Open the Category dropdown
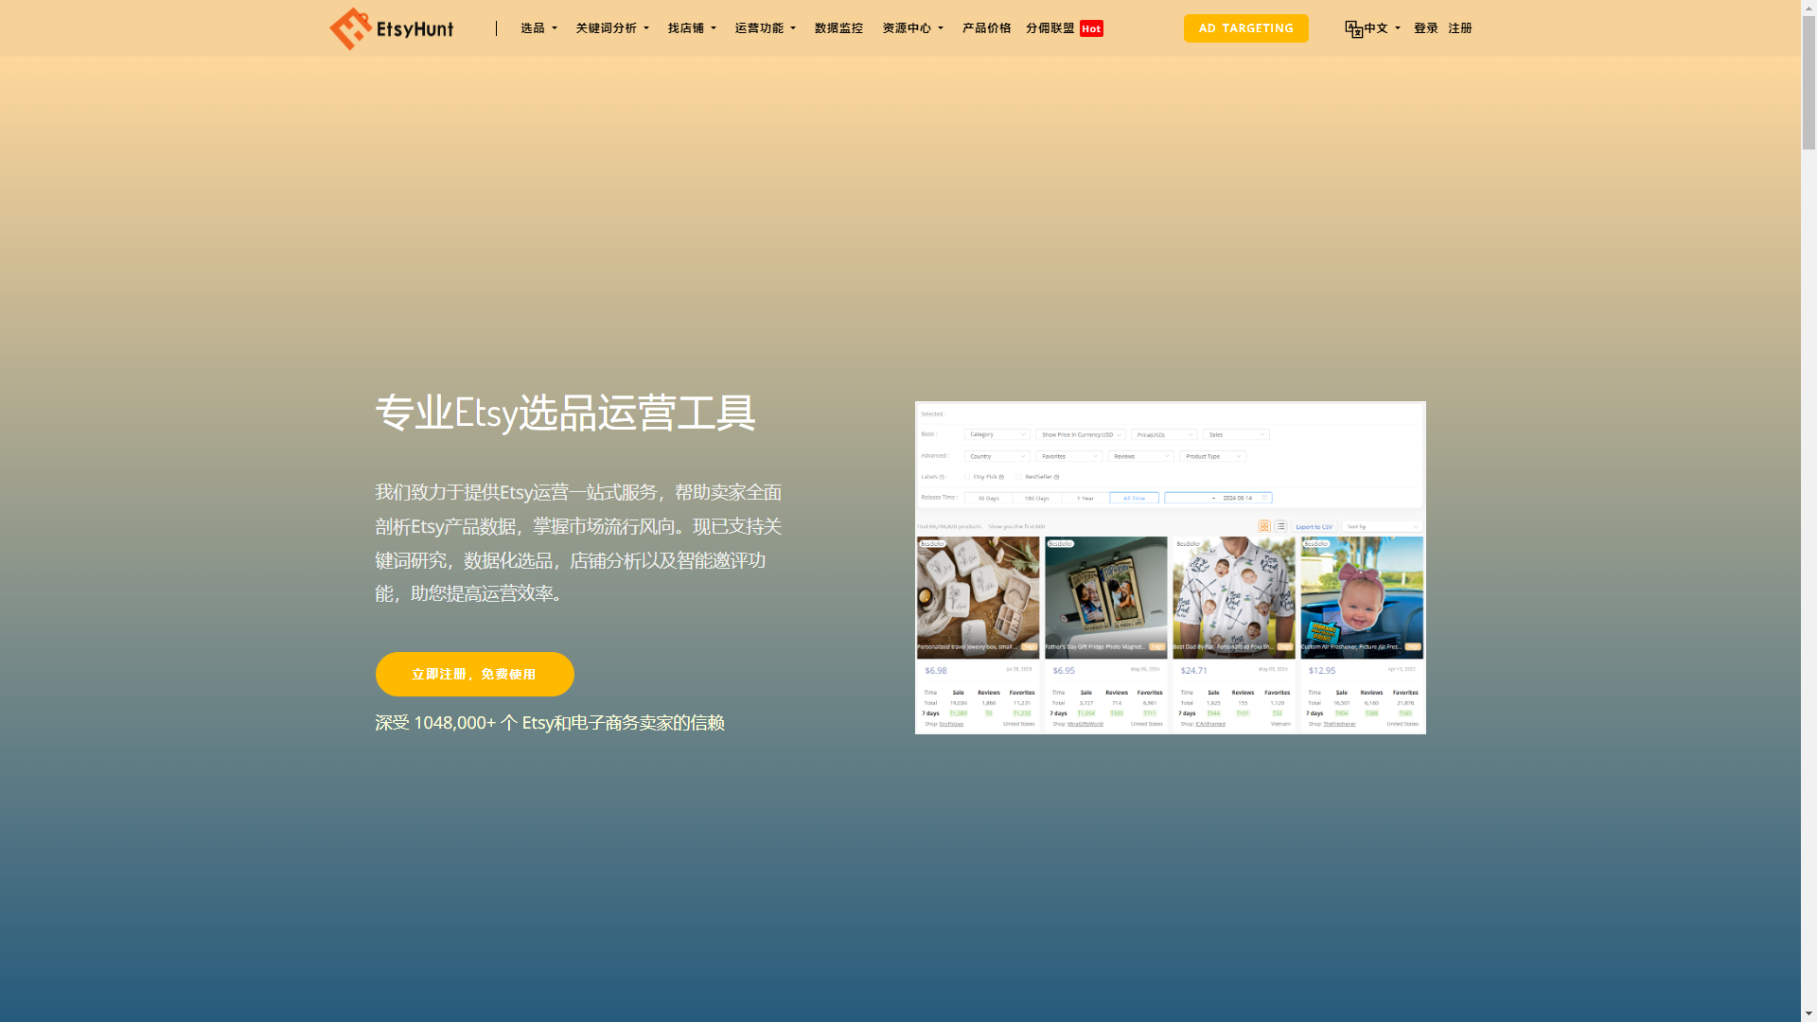This screenshot has height=1022, width=1817. [997, 434]
